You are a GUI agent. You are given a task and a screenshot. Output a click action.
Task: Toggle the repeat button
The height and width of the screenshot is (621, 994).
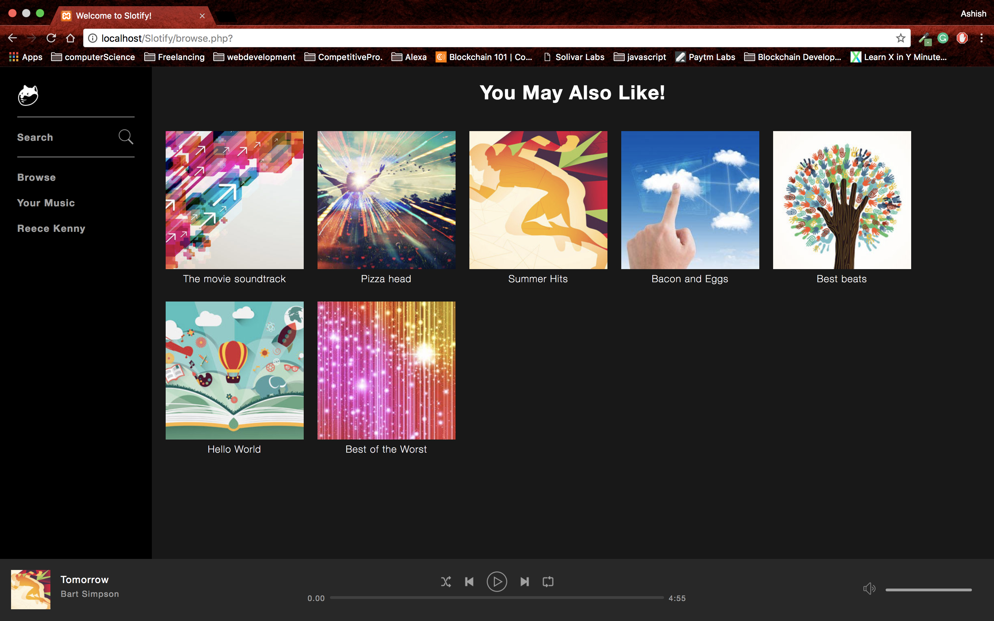click(548, 582)
